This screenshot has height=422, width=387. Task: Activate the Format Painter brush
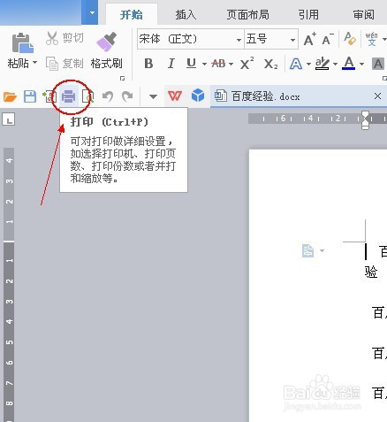(106, 42)
